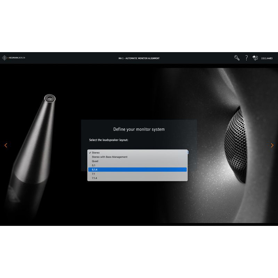Click the Neumann.Berlin logo
This screenshot has height=278, width=278.
point(14,58)
